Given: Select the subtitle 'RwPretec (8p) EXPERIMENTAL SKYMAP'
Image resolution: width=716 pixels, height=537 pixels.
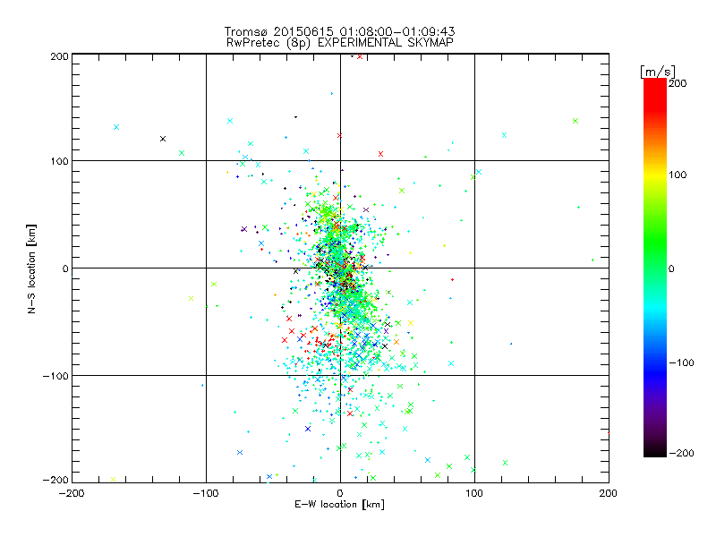Looking at the screenshot, I should click(340, 43).
